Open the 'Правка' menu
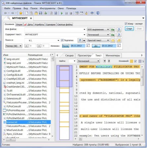This screenshot has width=147, height=148. click(x=17, y=8)
